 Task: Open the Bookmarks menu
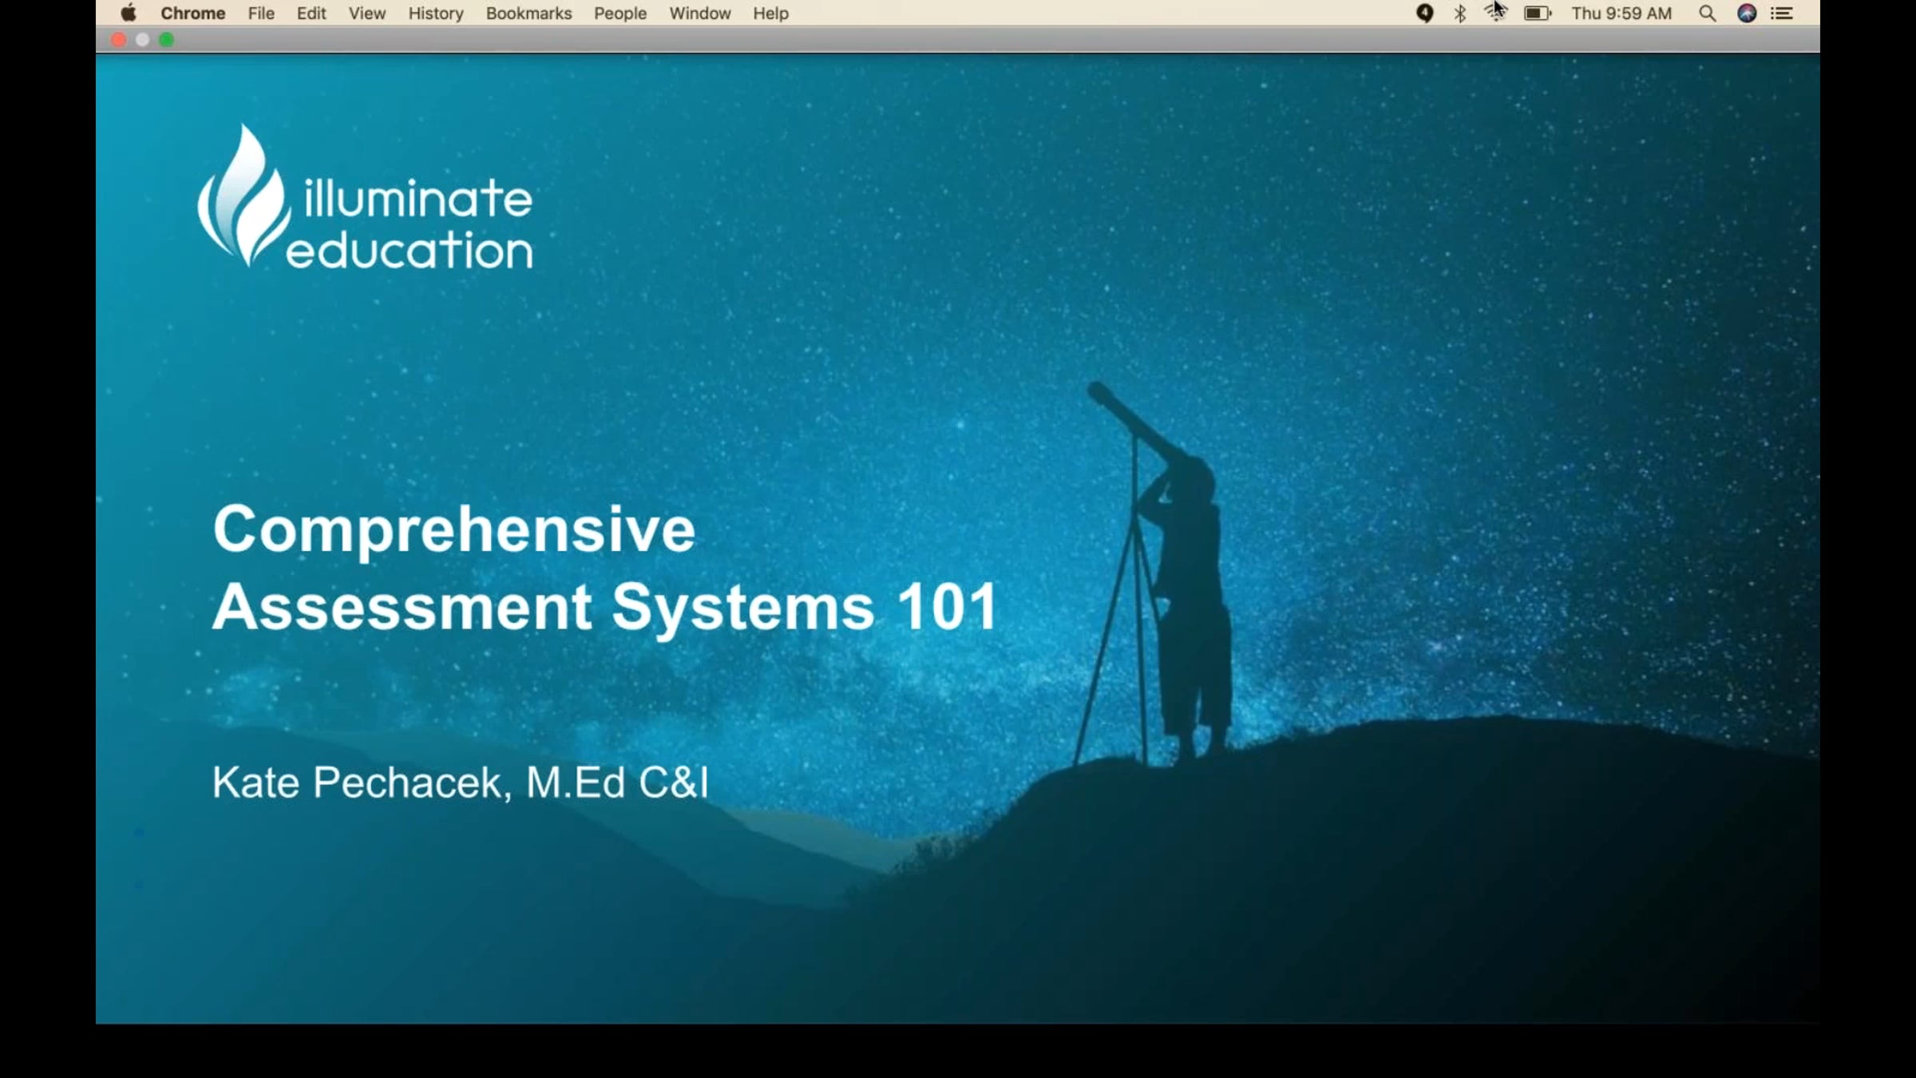(x=528, y=14)
